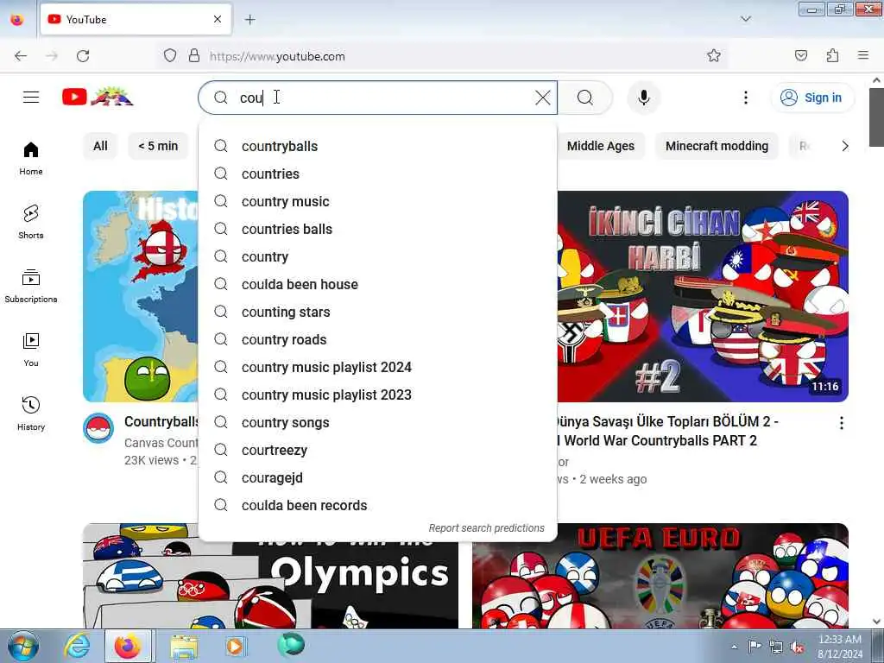
Task: Clear the search box with X
Action: coord(542,98)
